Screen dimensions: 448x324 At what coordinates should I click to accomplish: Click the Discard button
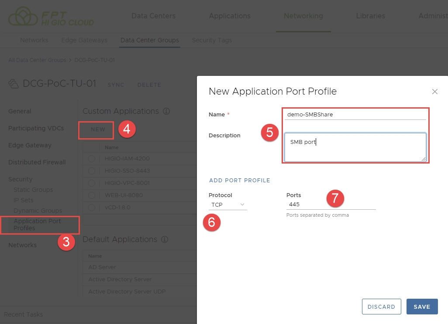pyautogui.click(x=381, y=307)
